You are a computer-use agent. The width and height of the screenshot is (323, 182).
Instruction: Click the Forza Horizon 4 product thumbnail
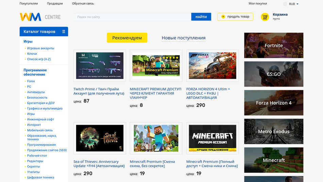tap(213, 66)
